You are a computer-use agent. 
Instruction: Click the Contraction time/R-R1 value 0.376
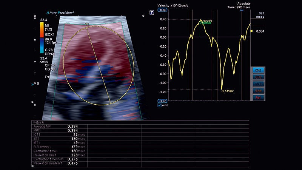[72, 159]
